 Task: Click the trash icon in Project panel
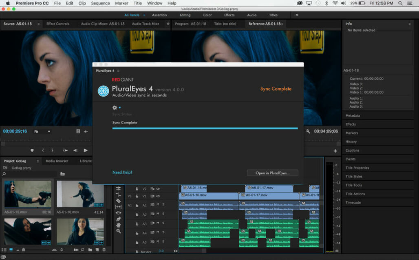click(104, 249)
